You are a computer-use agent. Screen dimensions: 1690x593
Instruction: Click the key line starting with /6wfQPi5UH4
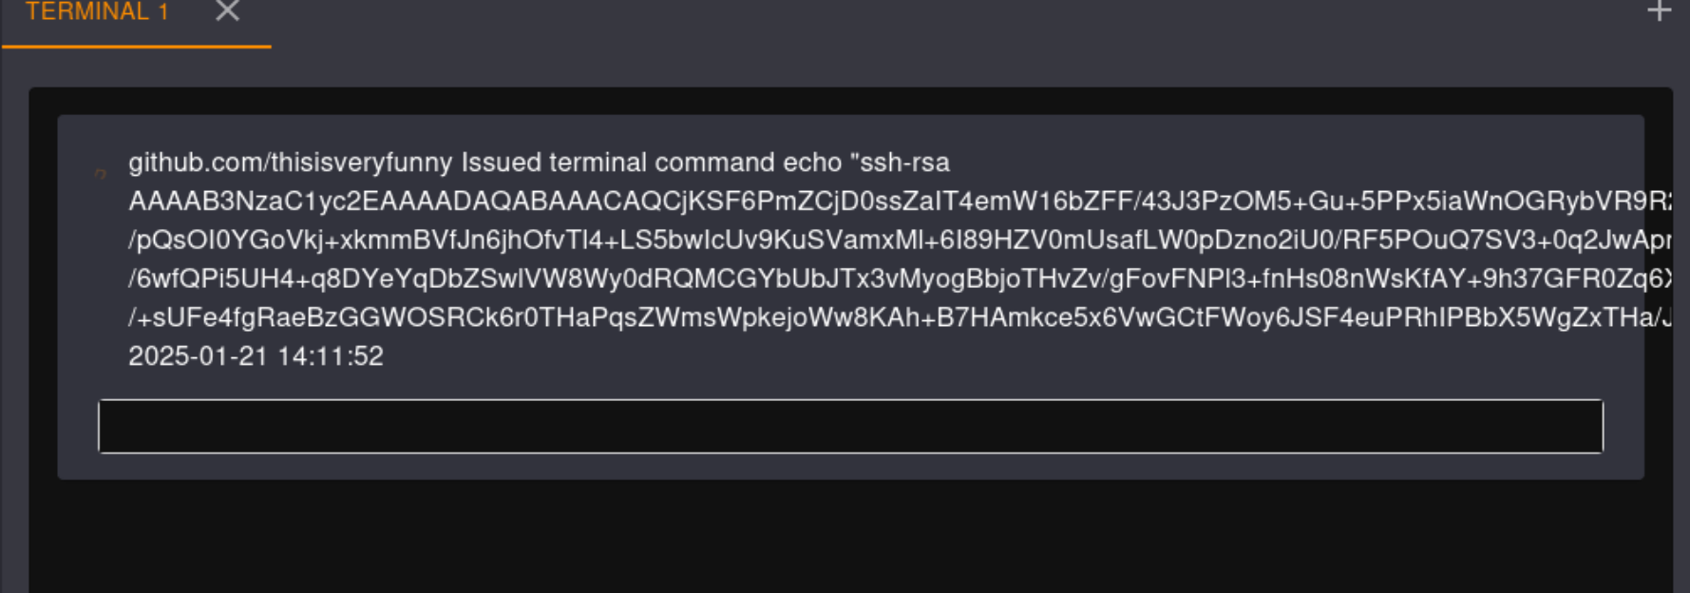pos(665,279)
